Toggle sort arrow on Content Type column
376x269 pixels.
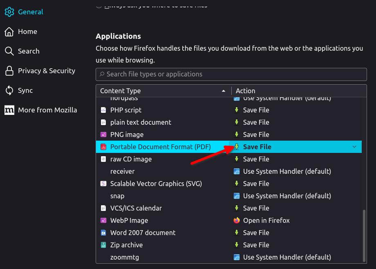(x=224, y=91)
